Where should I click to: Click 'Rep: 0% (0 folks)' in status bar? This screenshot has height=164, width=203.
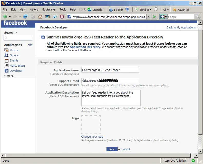coord(175,161)
